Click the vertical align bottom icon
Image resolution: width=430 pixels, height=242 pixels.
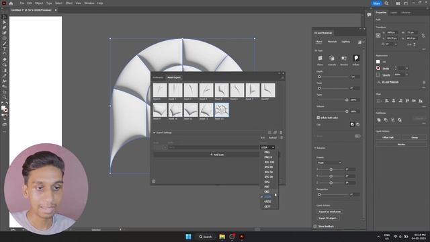[x=421, y=101]
